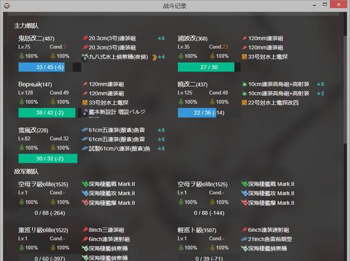Click the red gun icon beside 鬼怒改二's first 20.3cm(3号)連装砲
350x261 pixels.
[85, 38]
